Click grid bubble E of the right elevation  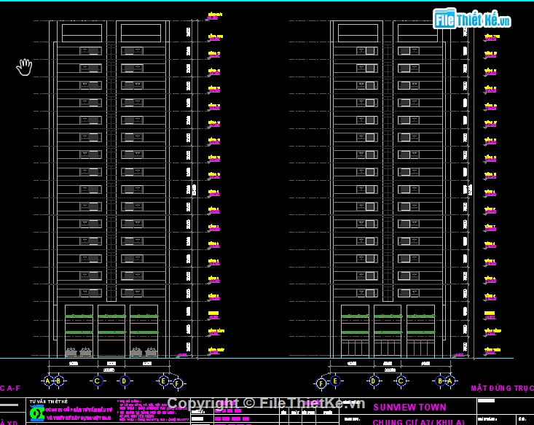coord(335,381)
